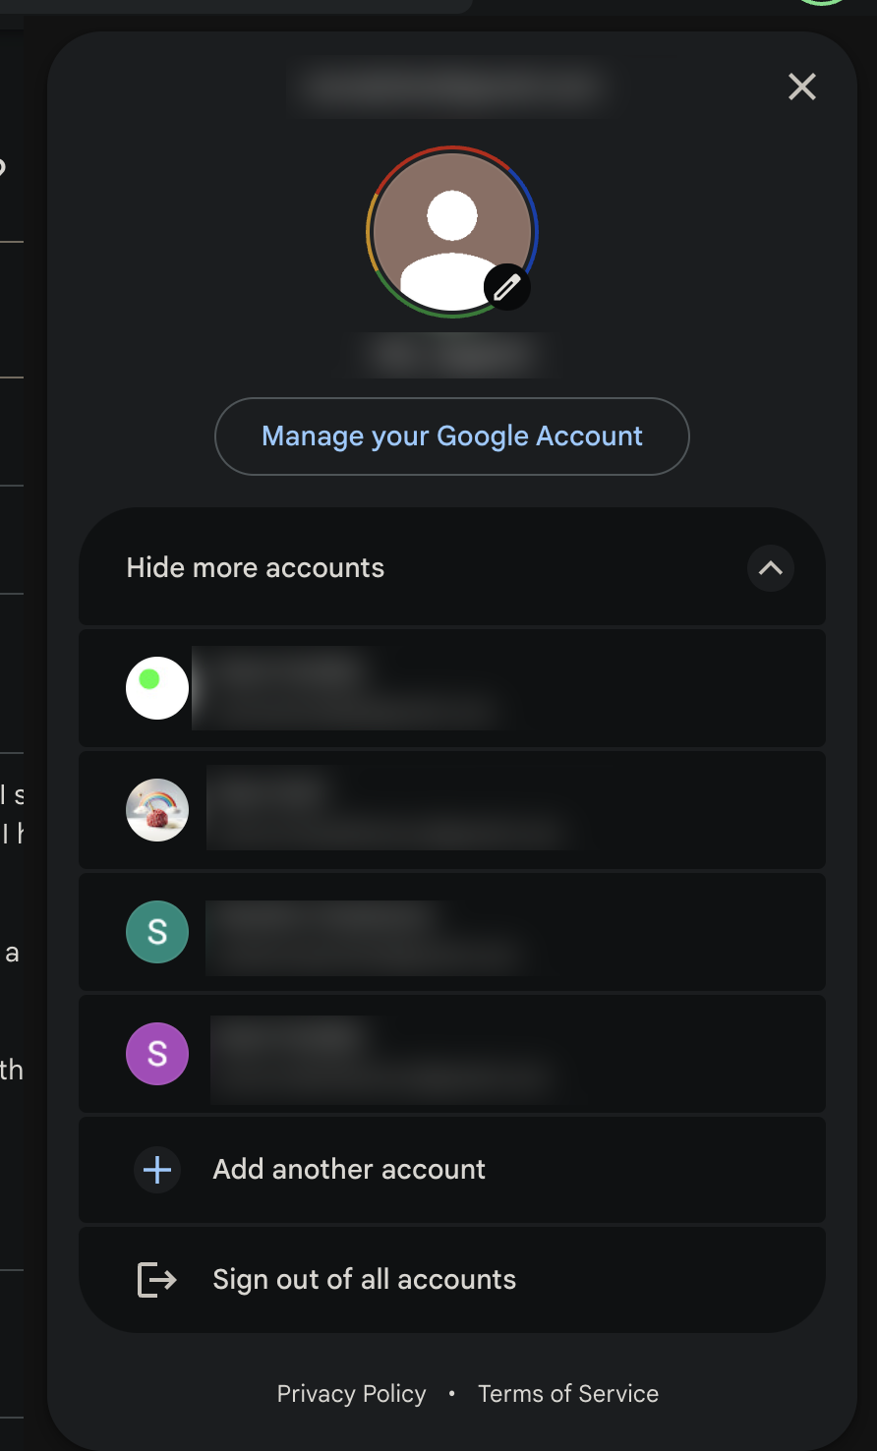Click Add another account text

349,1170
